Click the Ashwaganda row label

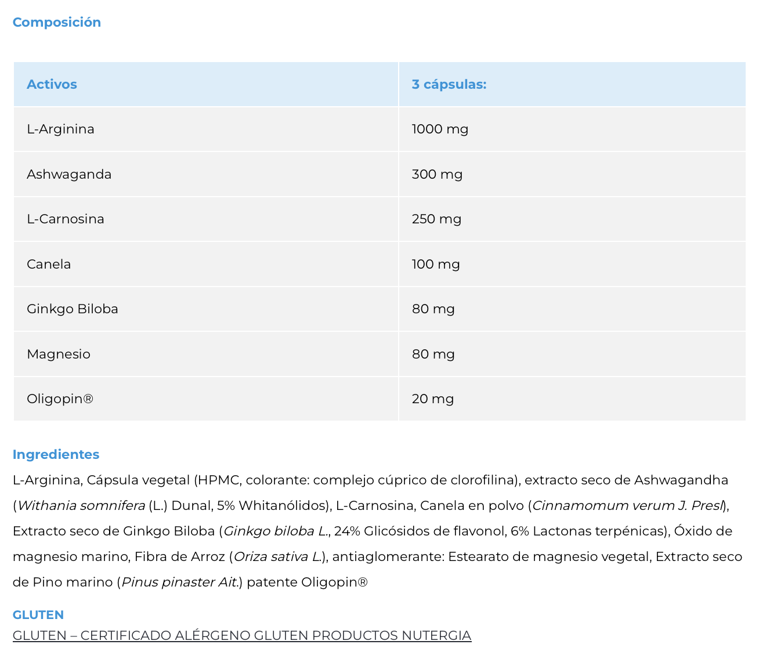[69, 174]
